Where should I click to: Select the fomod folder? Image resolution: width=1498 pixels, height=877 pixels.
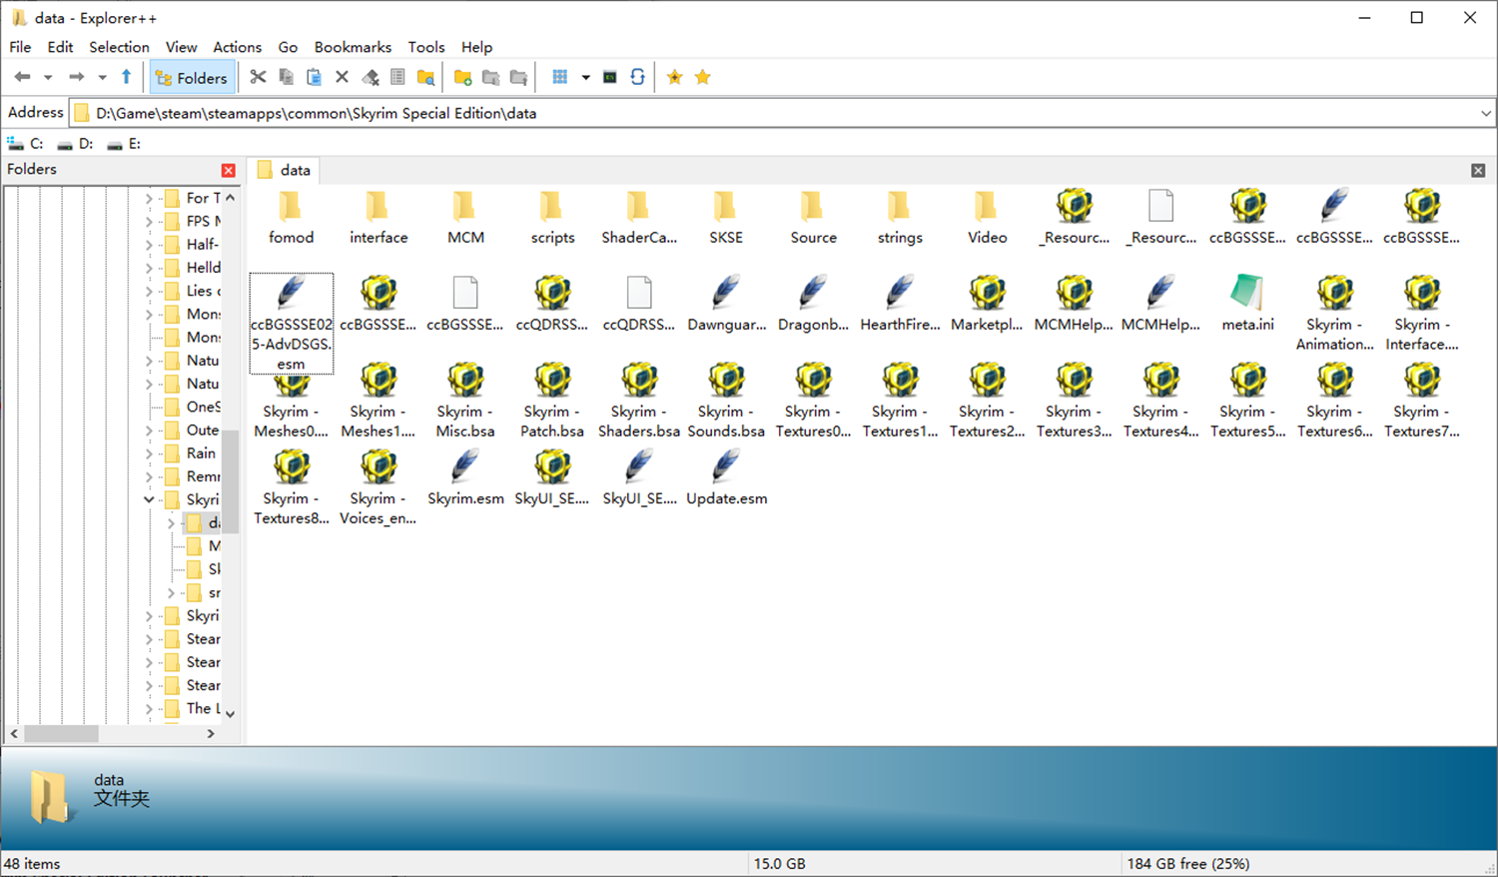pyautogui.click(x=291, y=218)
